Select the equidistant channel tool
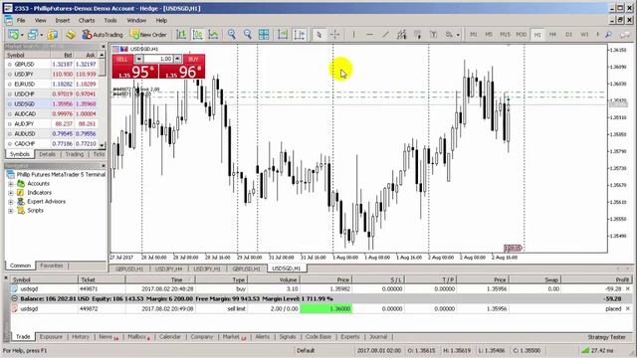The height and width of the screenshot is (358, 637). (x=401, y=35)
